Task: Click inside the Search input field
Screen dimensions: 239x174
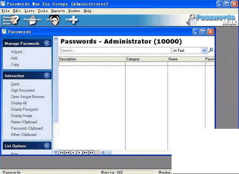Action: [116, 50]
